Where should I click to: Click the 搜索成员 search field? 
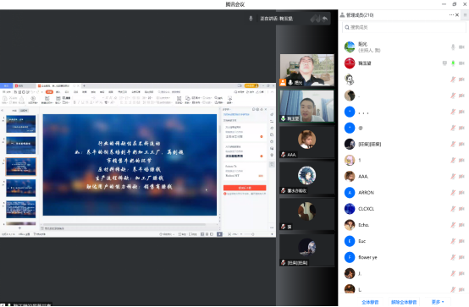pos(404,27)
